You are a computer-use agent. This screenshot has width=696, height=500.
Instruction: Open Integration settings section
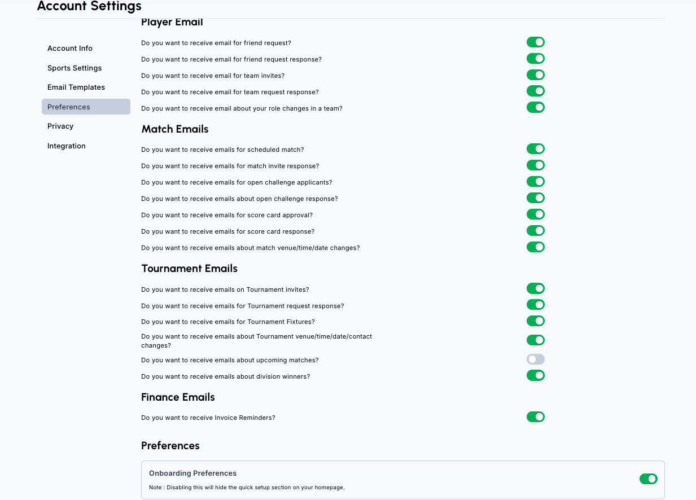tap(67, 146)
